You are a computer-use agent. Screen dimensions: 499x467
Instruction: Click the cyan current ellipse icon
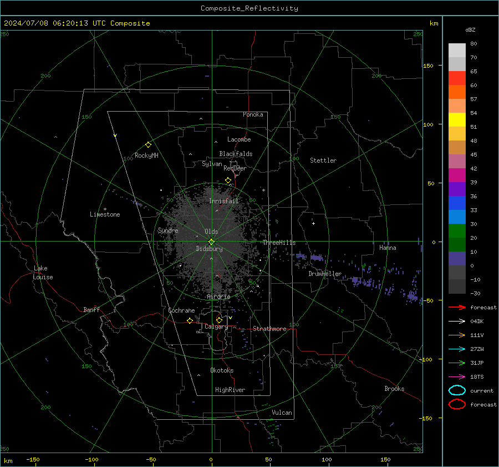tap(457, 390)
